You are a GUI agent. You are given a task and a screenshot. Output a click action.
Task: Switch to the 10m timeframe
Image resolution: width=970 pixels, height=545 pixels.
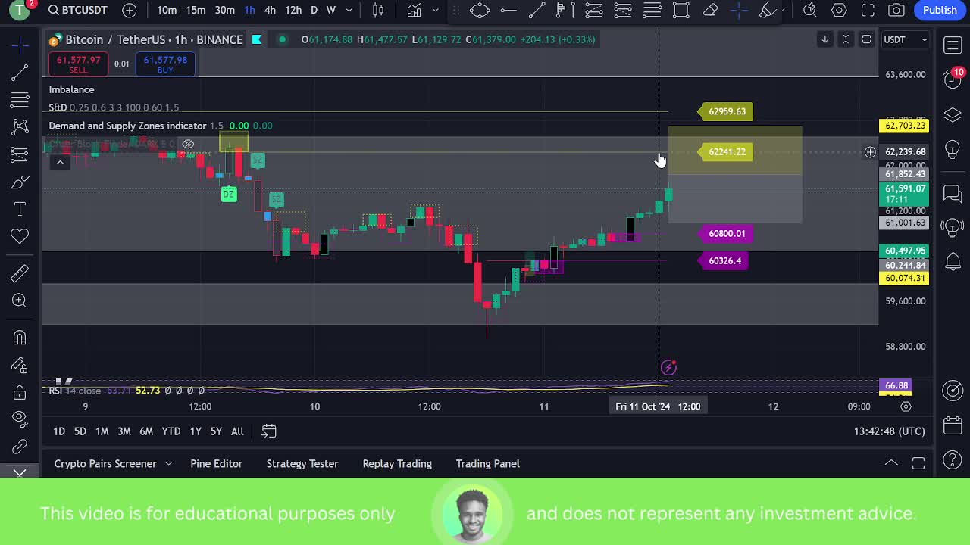click(167, 10)
